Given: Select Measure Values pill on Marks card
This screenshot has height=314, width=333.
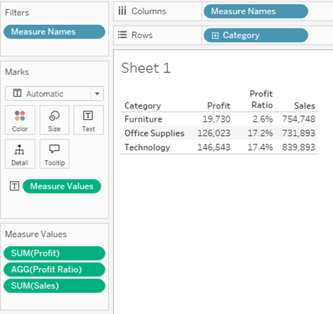Looking at the screenshot, I should coord(62,186).
